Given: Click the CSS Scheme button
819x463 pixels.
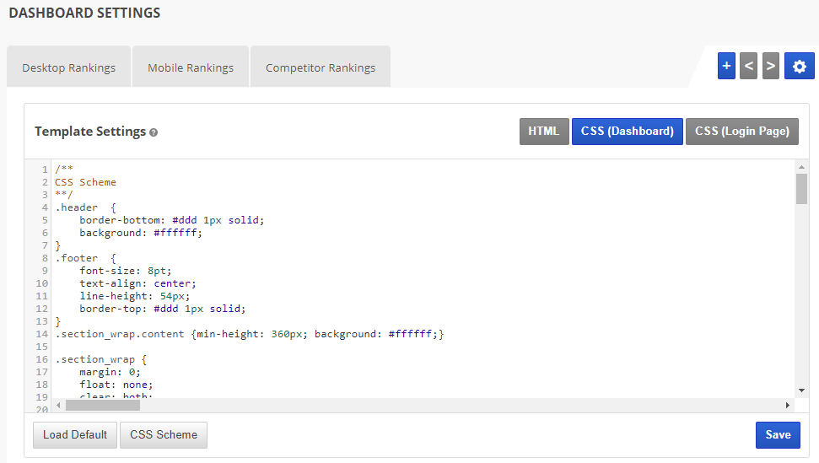Looking at the screenshot, I should click(164, 435).
